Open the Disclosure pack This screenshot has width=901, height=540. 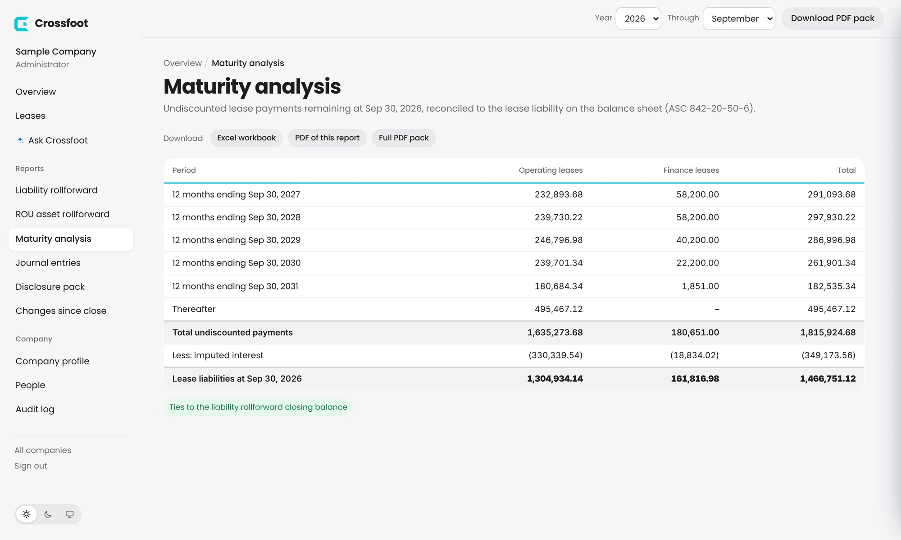coord(50,287)
